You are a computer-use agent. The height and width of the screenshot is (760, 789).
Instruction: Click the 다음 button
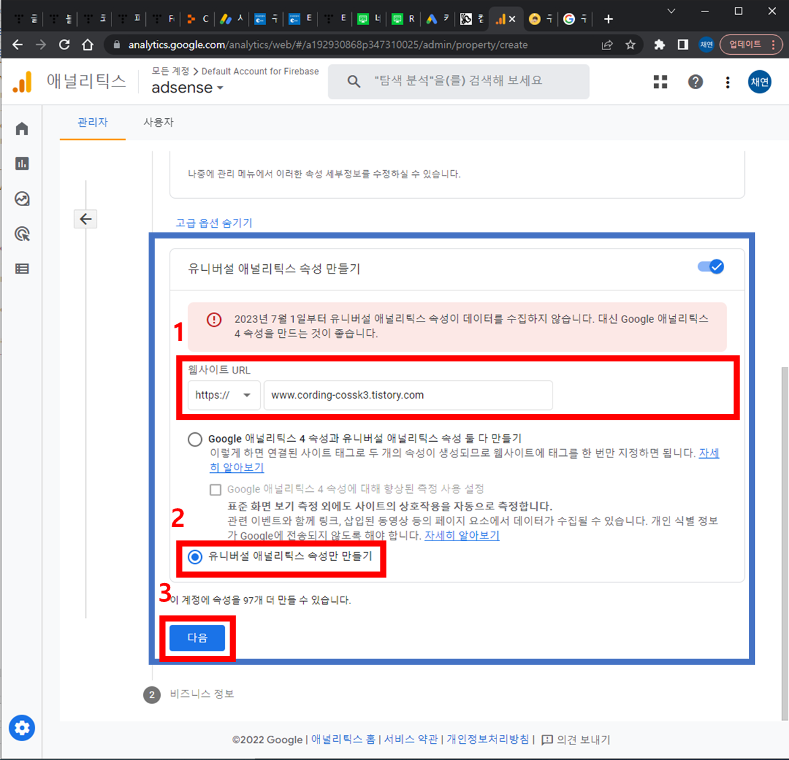197,638
